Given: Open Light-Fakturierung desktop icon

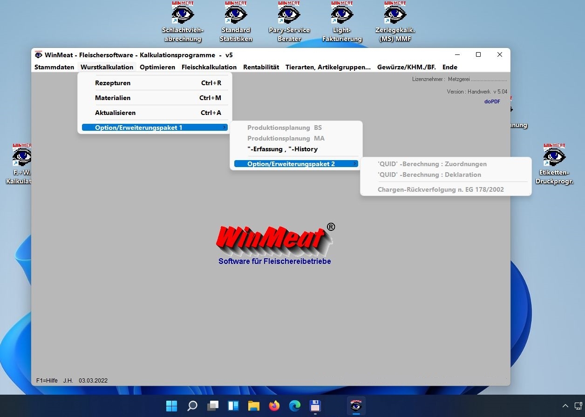Looking at the screenshot, I should (342, 15).
